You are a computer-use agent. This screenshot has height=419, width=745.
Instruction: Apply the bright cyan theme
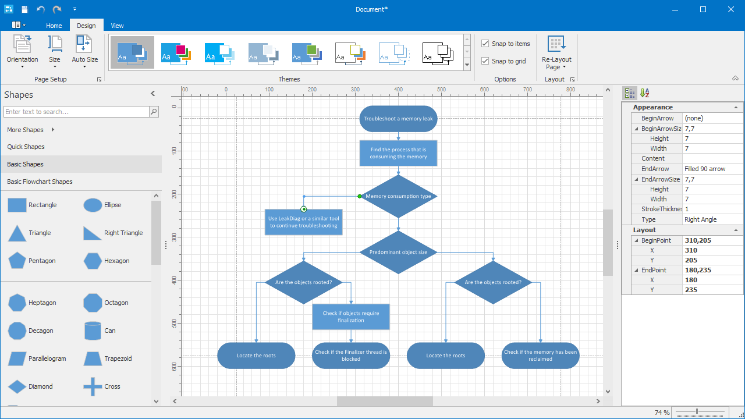[x=219, y=53]
